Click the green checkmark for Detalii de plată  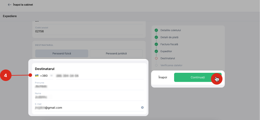point(156,37)
